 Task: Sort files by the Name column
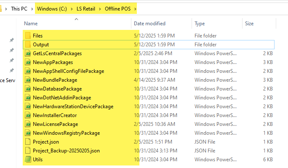click(31, 24)
